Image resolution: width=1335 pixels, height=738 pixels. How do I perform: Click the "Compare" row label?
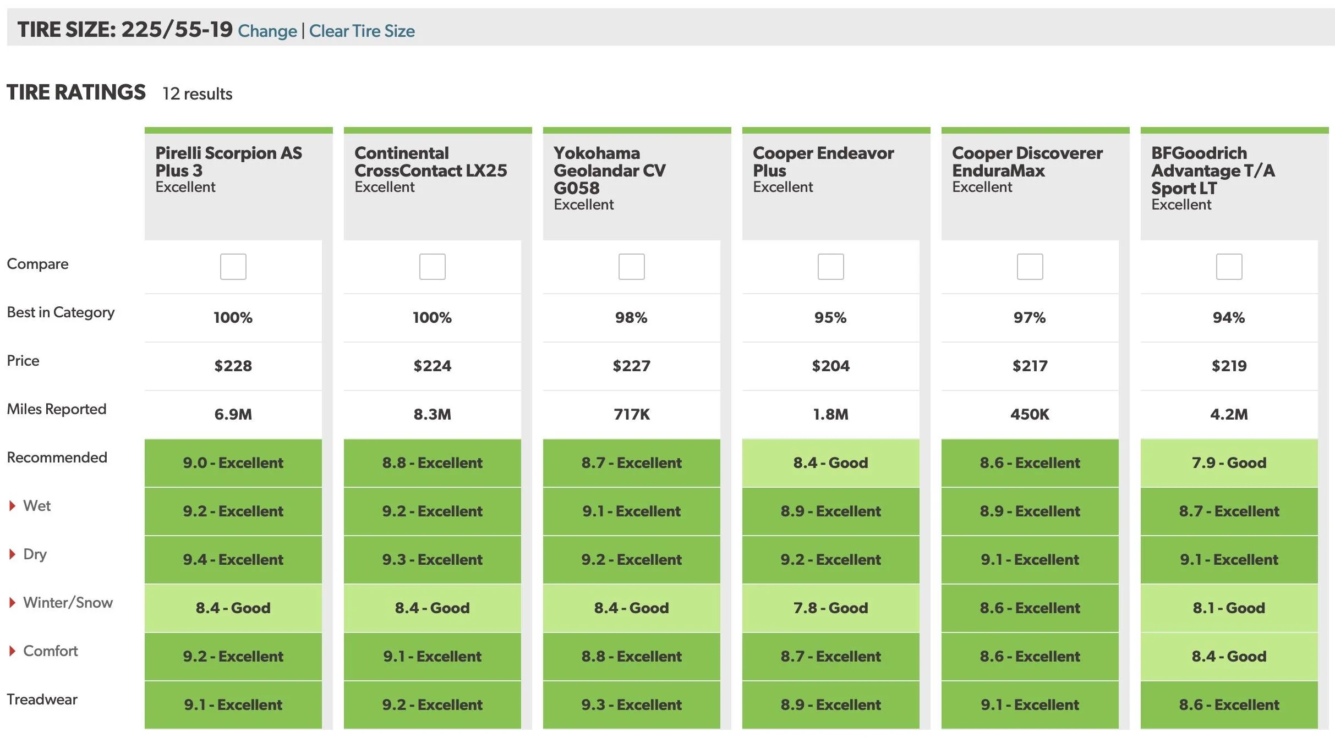coord(37,264)
